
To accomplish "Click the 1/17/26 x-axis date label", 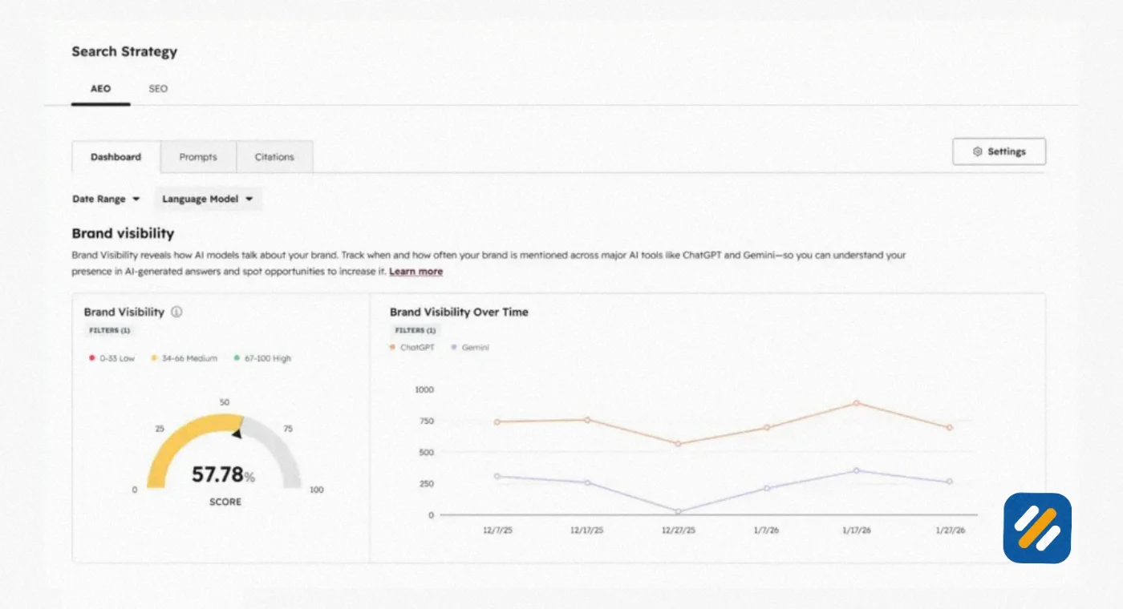I will [857, 530].
